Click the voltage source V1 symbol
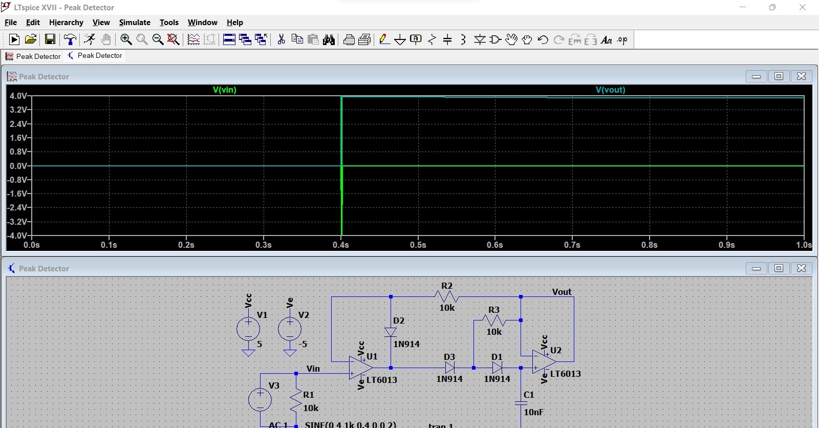The height and width of the screenshot is (428, 819). click(x=248, y=329)
